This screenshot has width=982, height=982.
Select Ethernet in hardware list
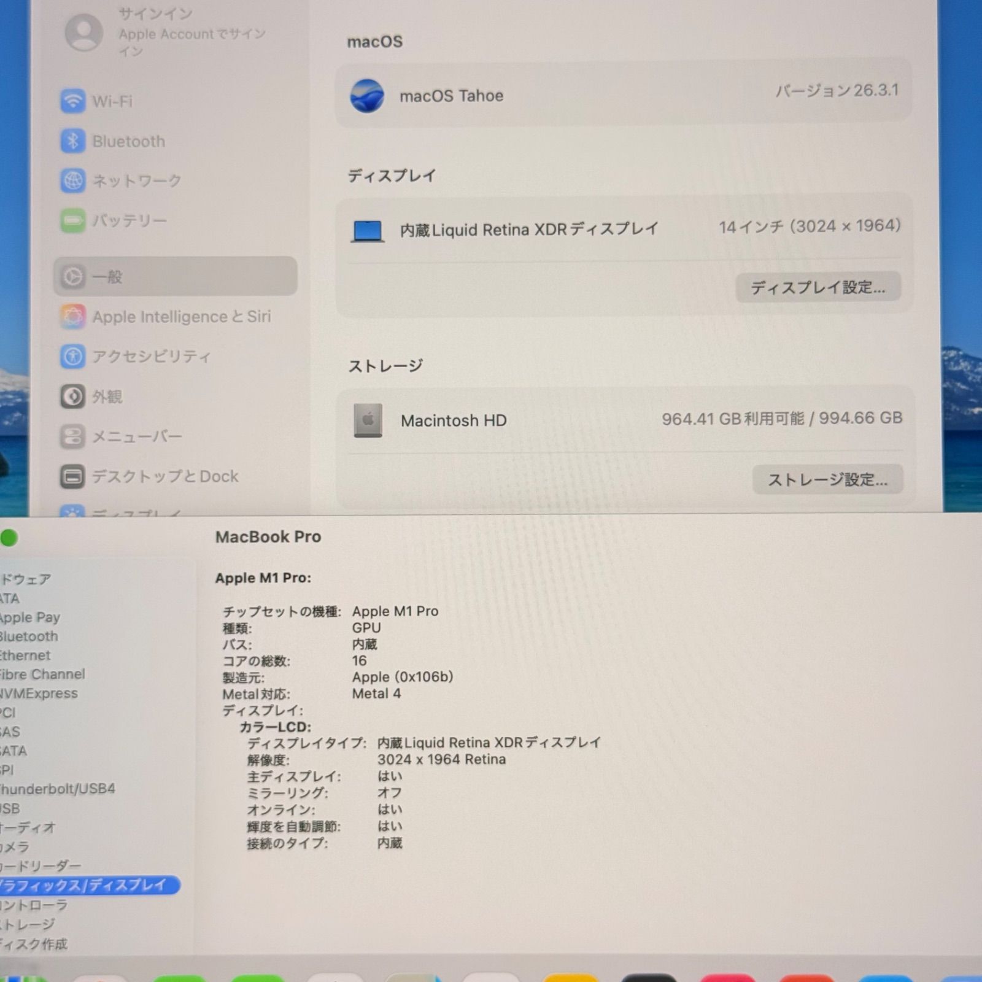click(x=25, y=655)
